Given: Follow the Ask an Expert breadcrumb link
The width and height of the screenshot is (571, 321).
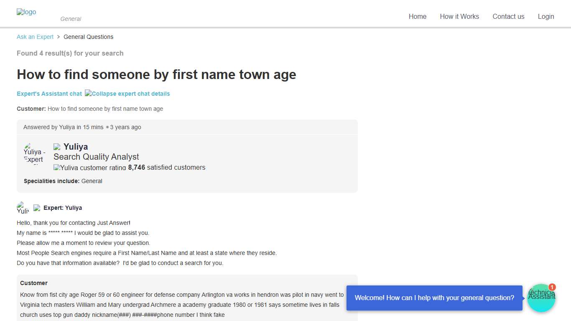Looking at the screenshot, I should click(35, 37).
